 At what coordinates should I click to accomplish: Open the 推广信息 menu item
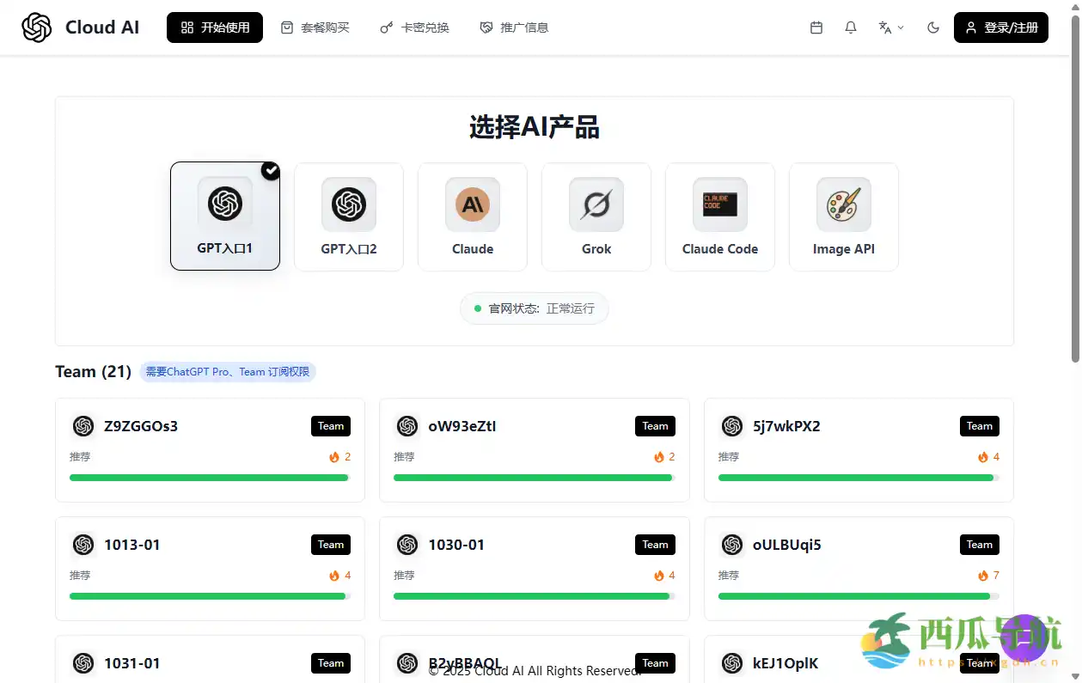click(513, 27)
